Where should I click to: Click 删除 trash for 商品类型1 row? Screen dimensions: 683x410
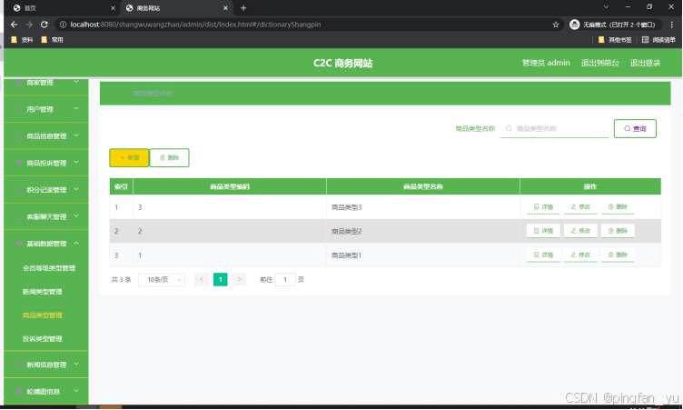tap(618, 255)
